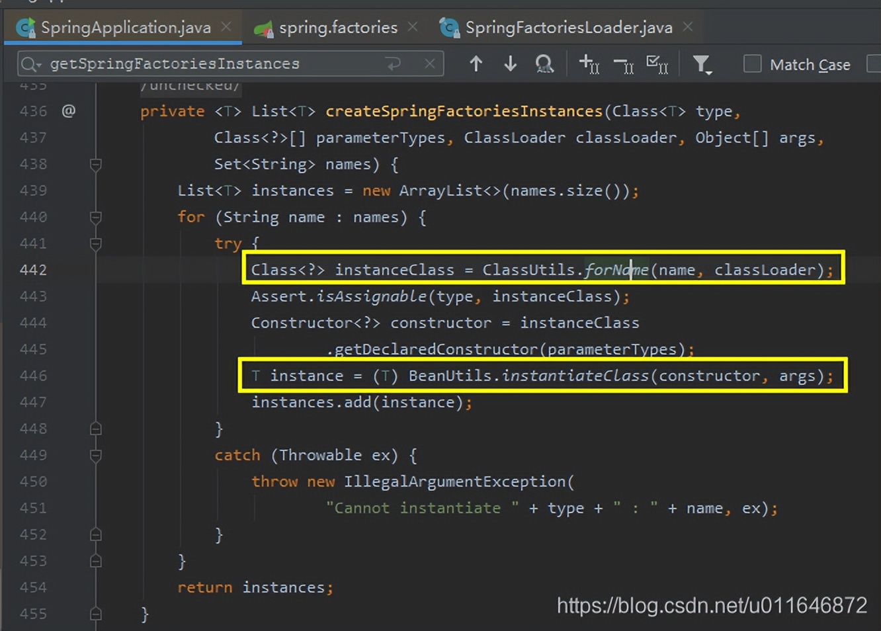Enable the Match Case checkbox

[x=752, y=63]
